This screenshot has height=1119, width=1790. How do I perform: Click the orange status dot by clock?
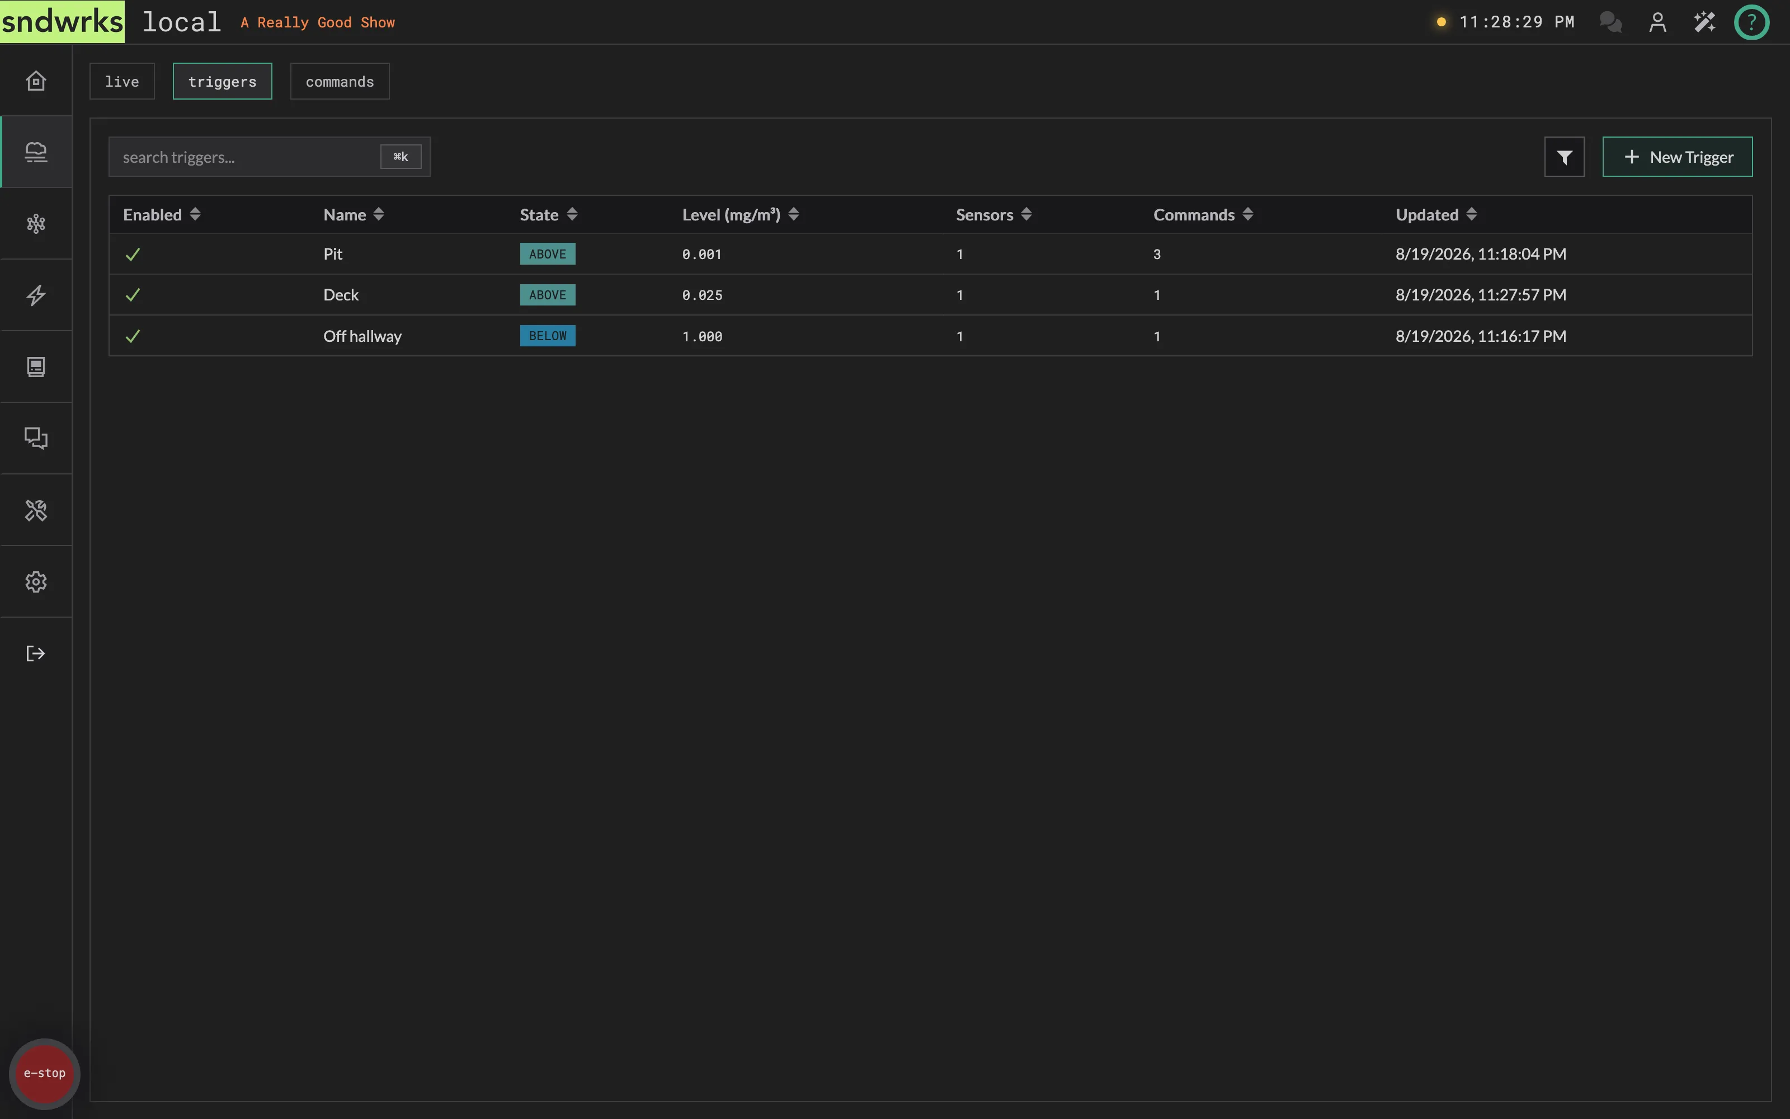pyautogui.click(x=1441, y=22)
